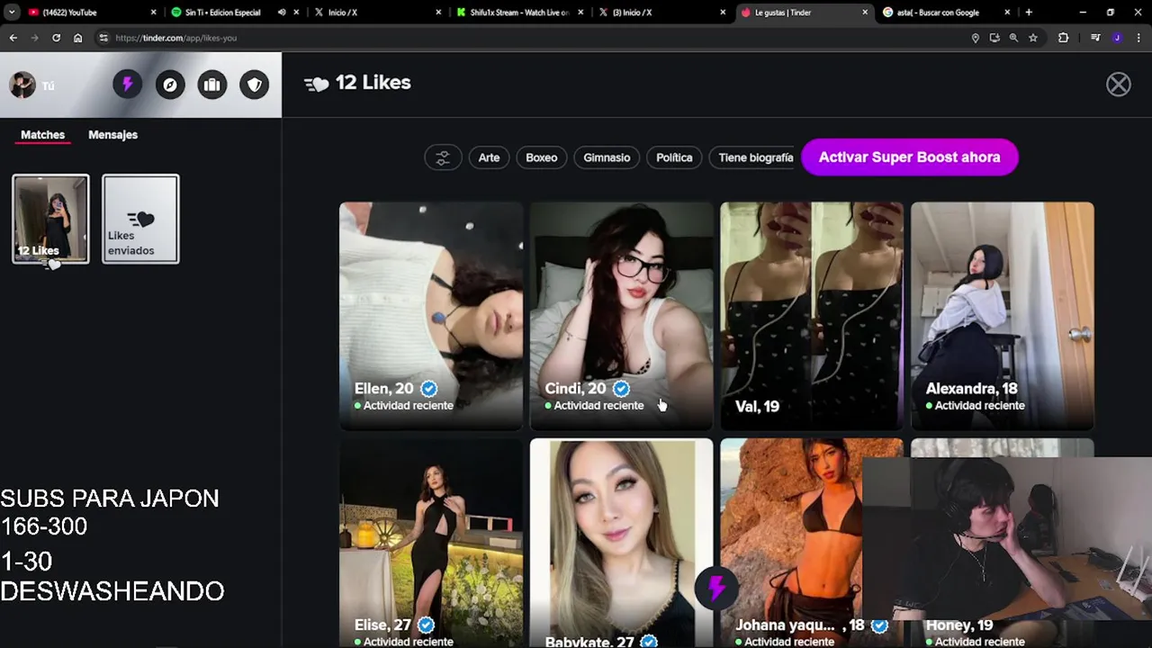Go to browser home page
Image resolution: width=1152 pixels, height=648 pixels.
pyautogui.click(x=77, y=38)
